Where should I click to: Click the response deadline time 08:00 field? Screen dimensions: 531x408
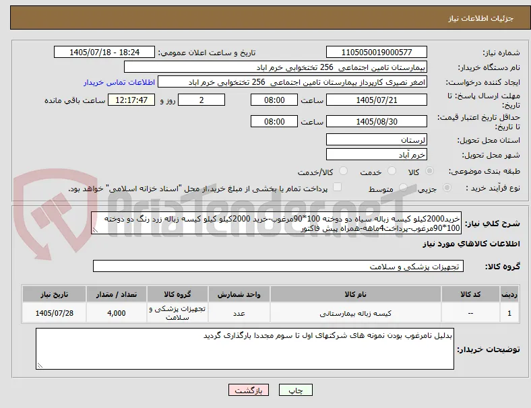pyautogui.click(x=274, y=100)
